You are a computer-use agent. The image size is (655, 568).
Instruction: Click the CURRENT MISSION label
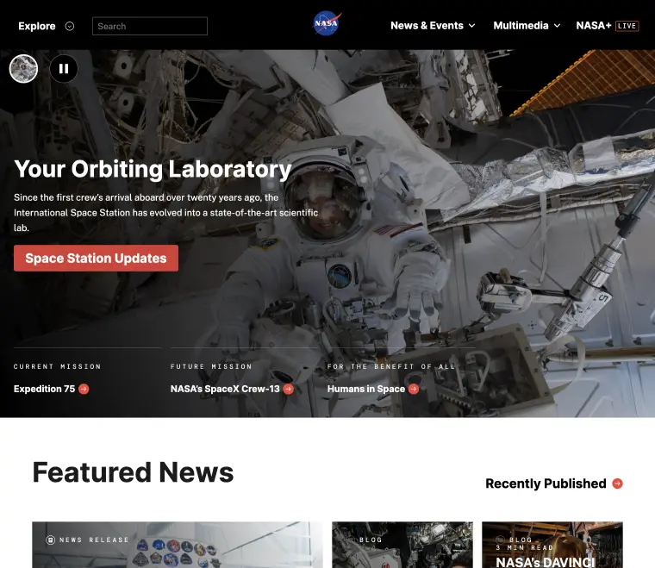(57, 366)
